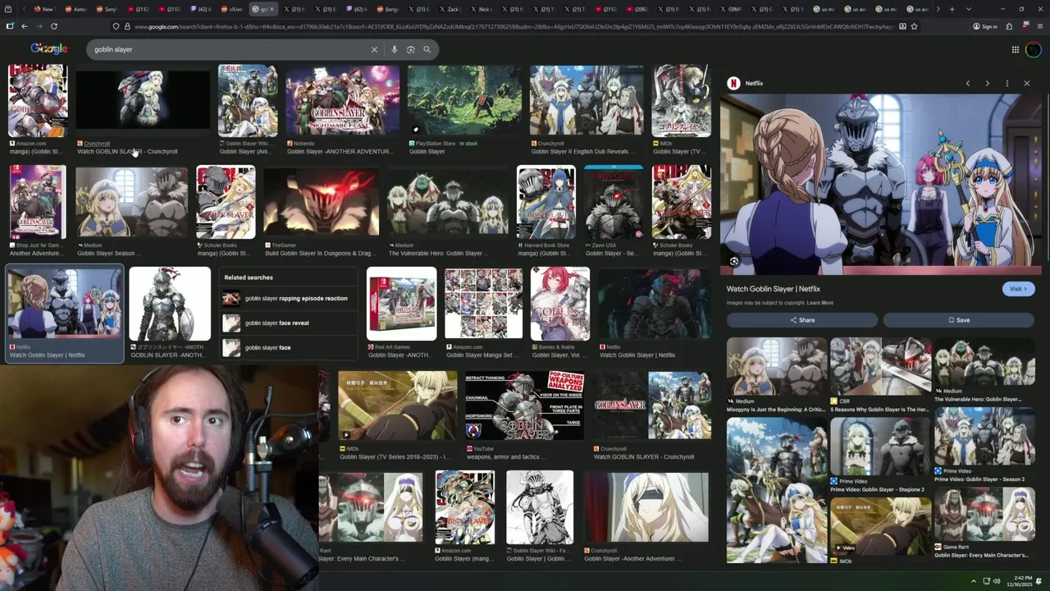Open Zavvi USA Goblin Slayer thumbnail
Viewport: 1050px width, 591px height.
[x=614, y=202]
